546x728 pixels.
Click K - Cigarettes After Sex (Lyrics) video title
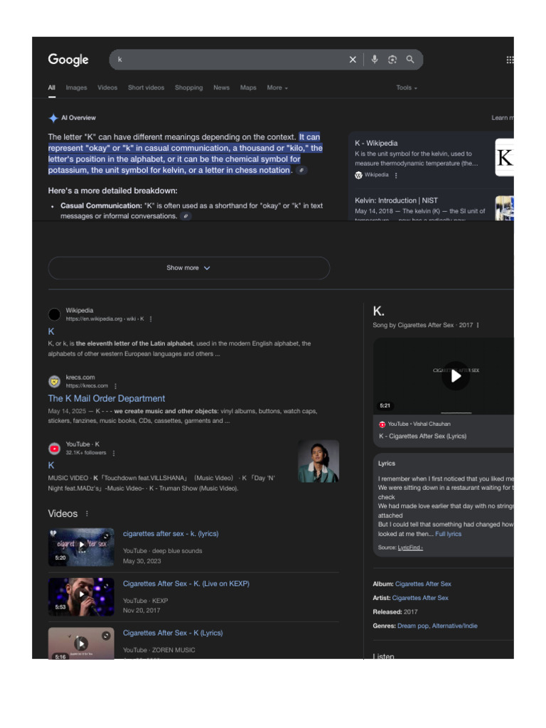[422, 436]
